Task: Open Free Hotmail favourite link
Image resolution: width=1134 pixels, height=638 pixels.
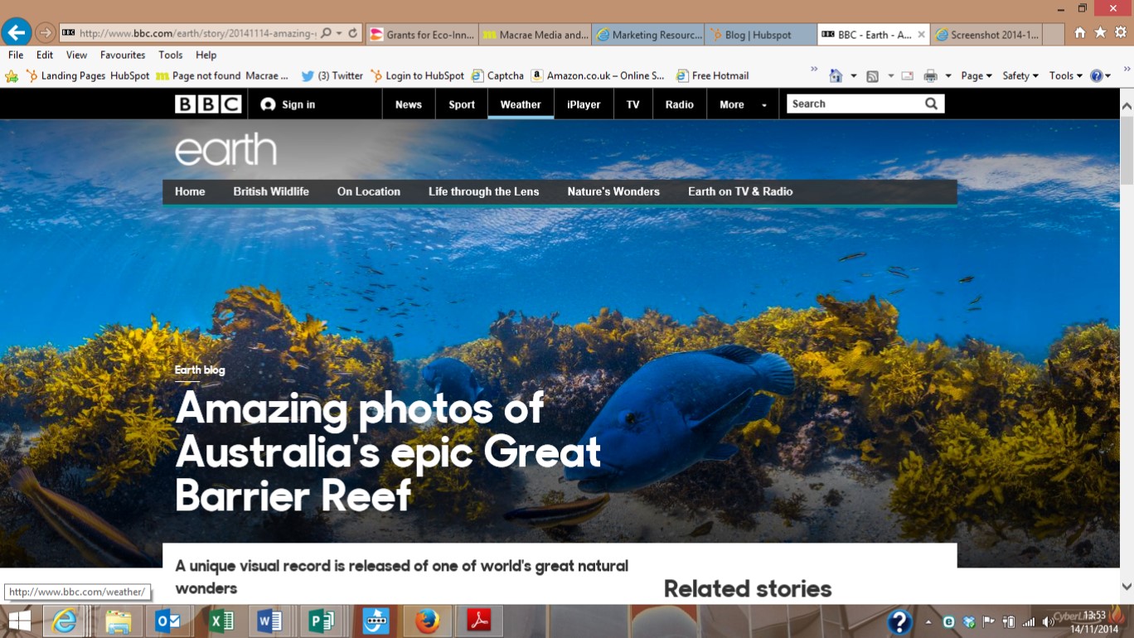Action: click(x=712, y=75)
